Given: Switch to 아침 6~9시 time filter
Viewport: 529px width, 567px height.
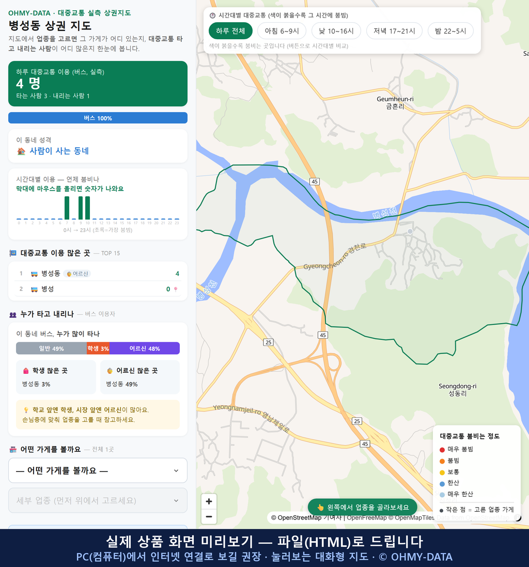Looking at the screenshot, I should point(282,31).
